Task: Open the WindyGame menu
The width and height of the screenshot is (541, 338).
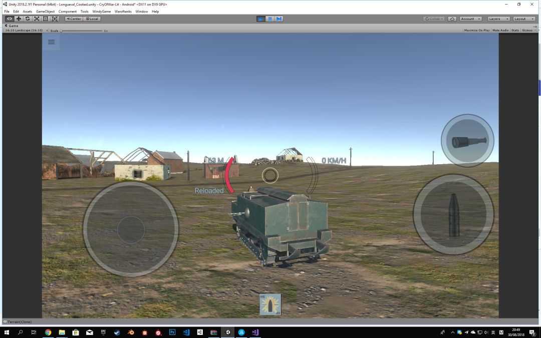Action: click(102, 12)
